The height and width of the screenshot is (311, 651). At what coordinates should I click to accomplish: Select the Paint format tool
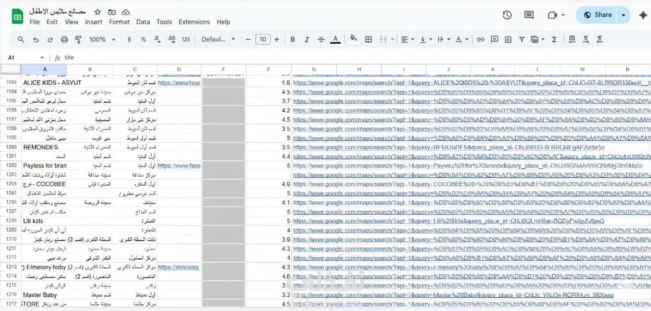click(x=78, y=39)
